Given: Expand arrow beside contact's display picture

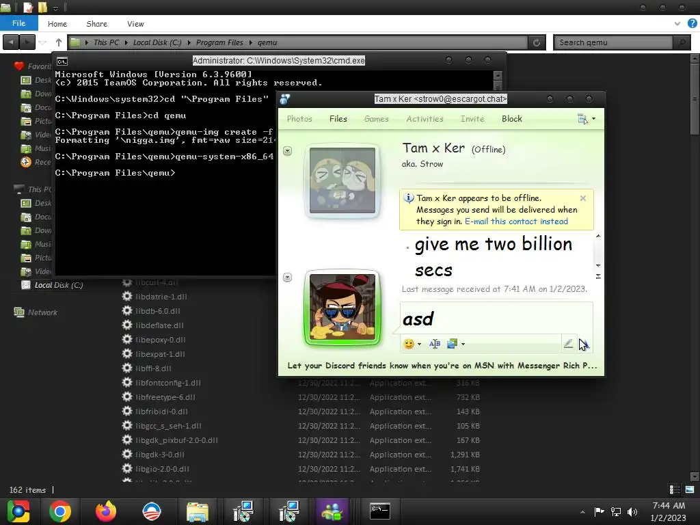Looking at the screenshot, I should click(288, 151).
